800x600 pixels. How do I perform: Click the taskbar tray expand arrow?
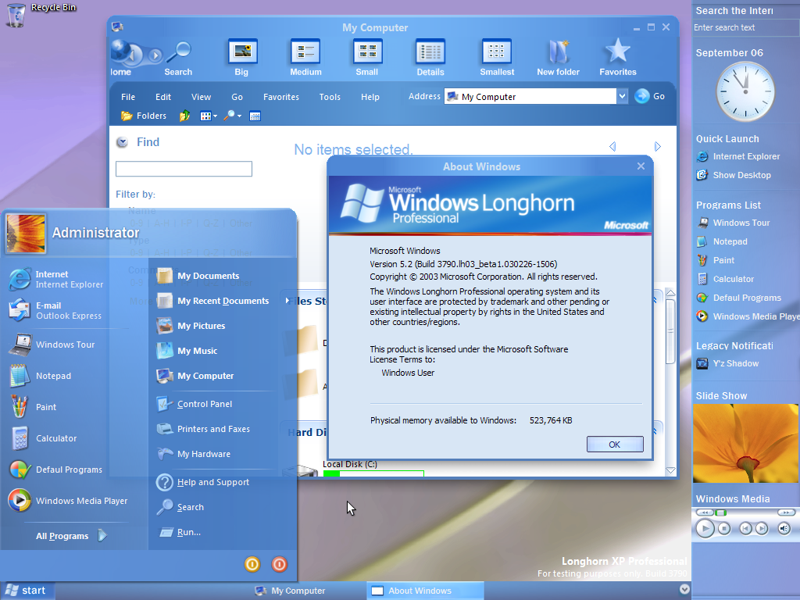pyautogui.click(x=684, y=589)
